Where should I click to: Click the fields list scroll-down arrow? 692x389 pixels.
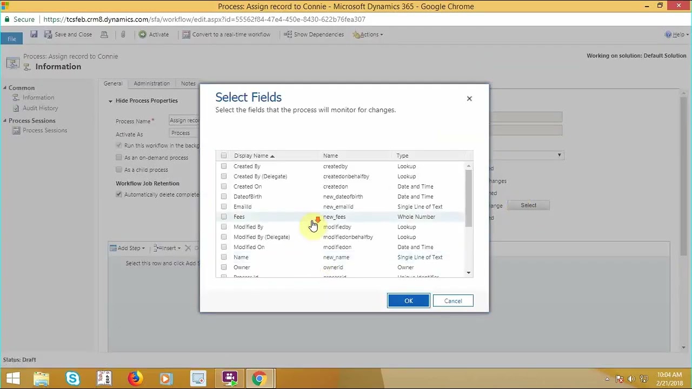click(469, 273)
